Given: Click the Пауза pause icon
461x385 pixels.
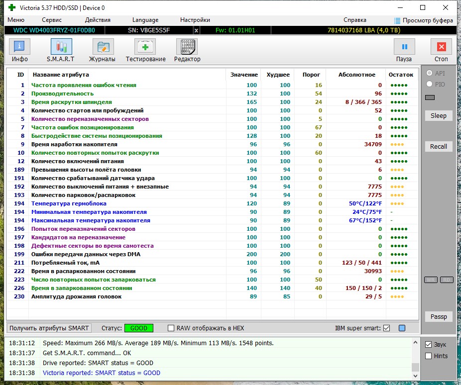Looking at the screenshot, I should 405,47.
